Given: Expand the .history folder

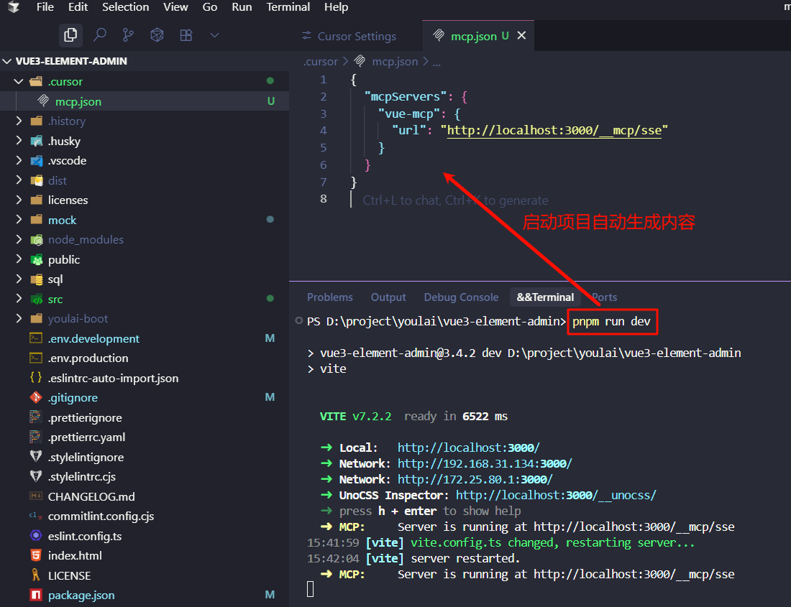Looking at the screenshot, I should (x=19, y=121).
